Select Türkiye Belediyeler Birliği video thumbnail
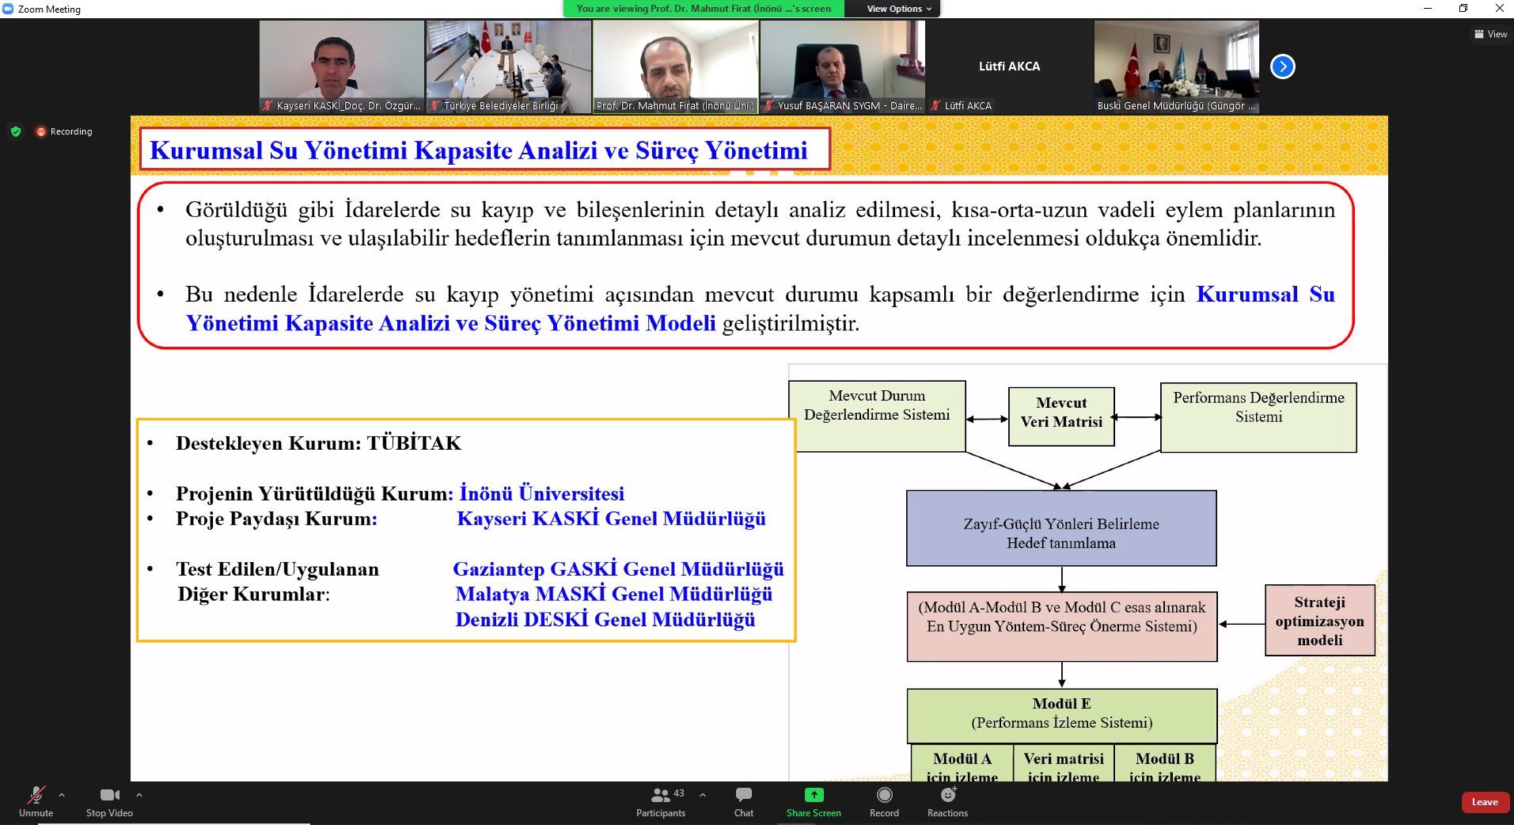The width and height of the screenshot is (1514, 825). point(509,67)
